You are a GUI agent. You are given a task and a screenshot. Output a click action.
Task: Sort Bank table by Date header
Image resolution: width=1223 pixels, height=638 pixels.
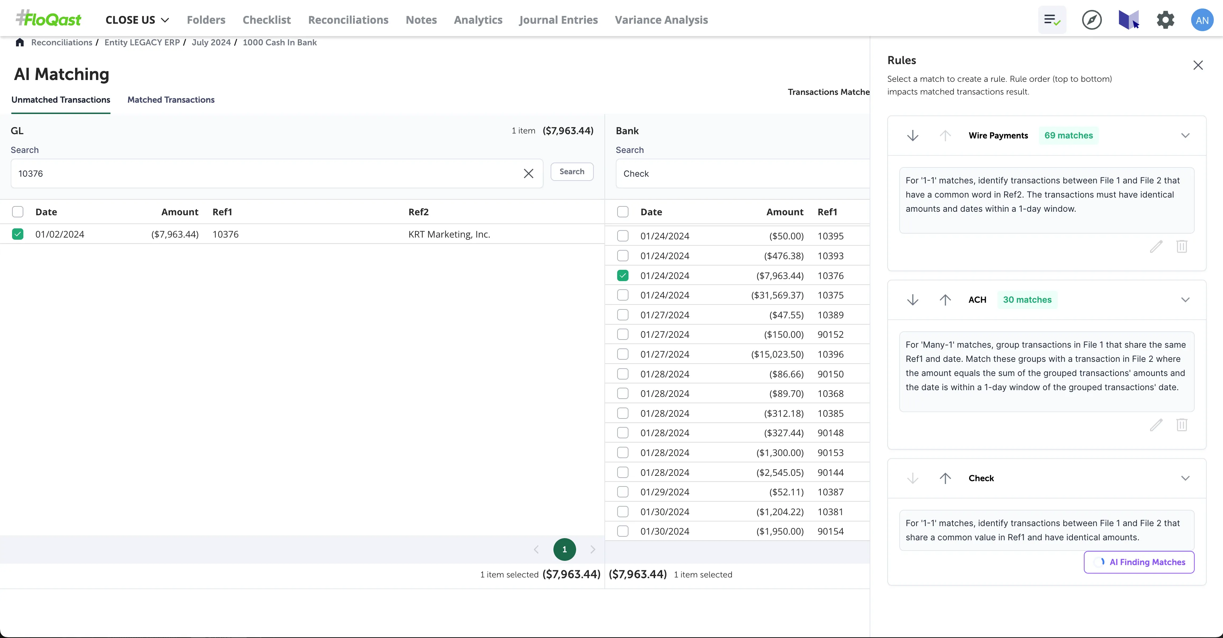(651, 212)
